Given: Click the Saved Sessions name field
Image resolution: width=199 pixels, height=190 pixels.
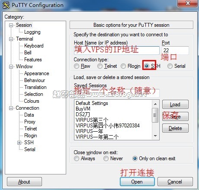Looking at the screenshot, I should point(117,93).
